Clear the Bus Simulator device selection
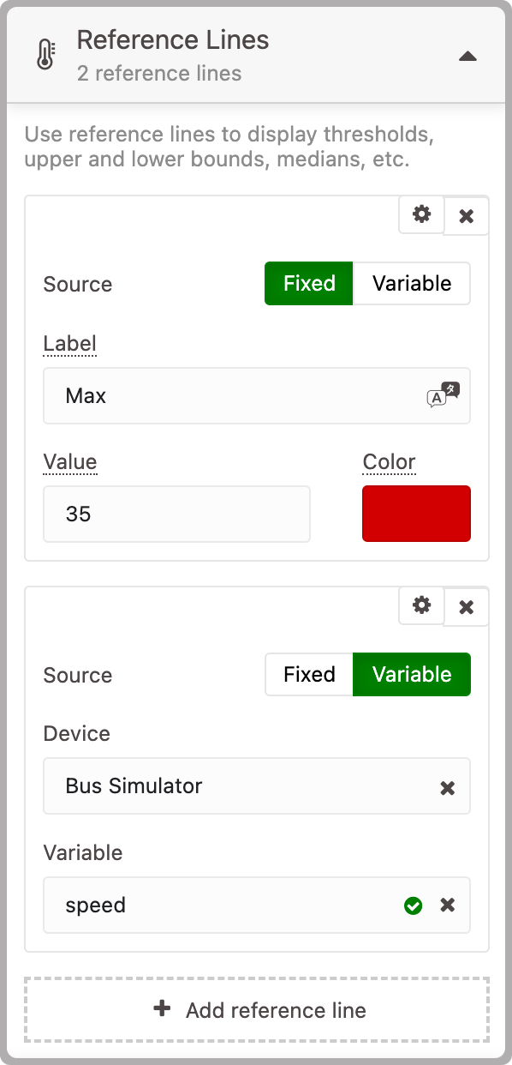Viewport: 512px width, 1065px height. pyautogui.click(x=447, y=787)
